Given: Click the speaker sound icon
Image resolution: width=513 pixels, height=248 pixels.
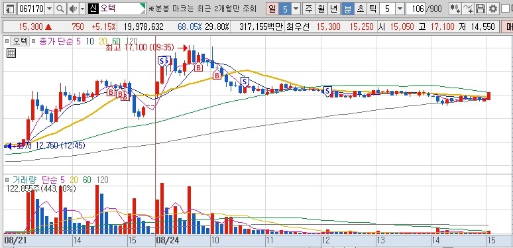Looking at the screenshot, I should click(x=73, y=9).
